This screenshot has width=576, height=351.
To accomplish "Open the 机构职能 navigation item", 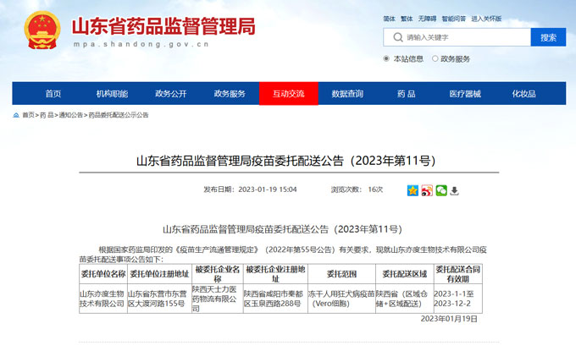I will click(x=112, y=93).
